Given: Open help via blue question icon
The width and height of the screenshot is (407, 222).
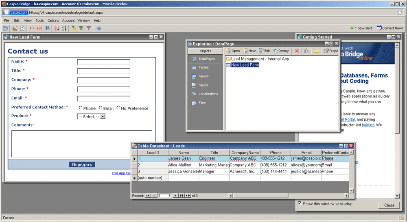Looking at the screenshot, I should (98, 28).
